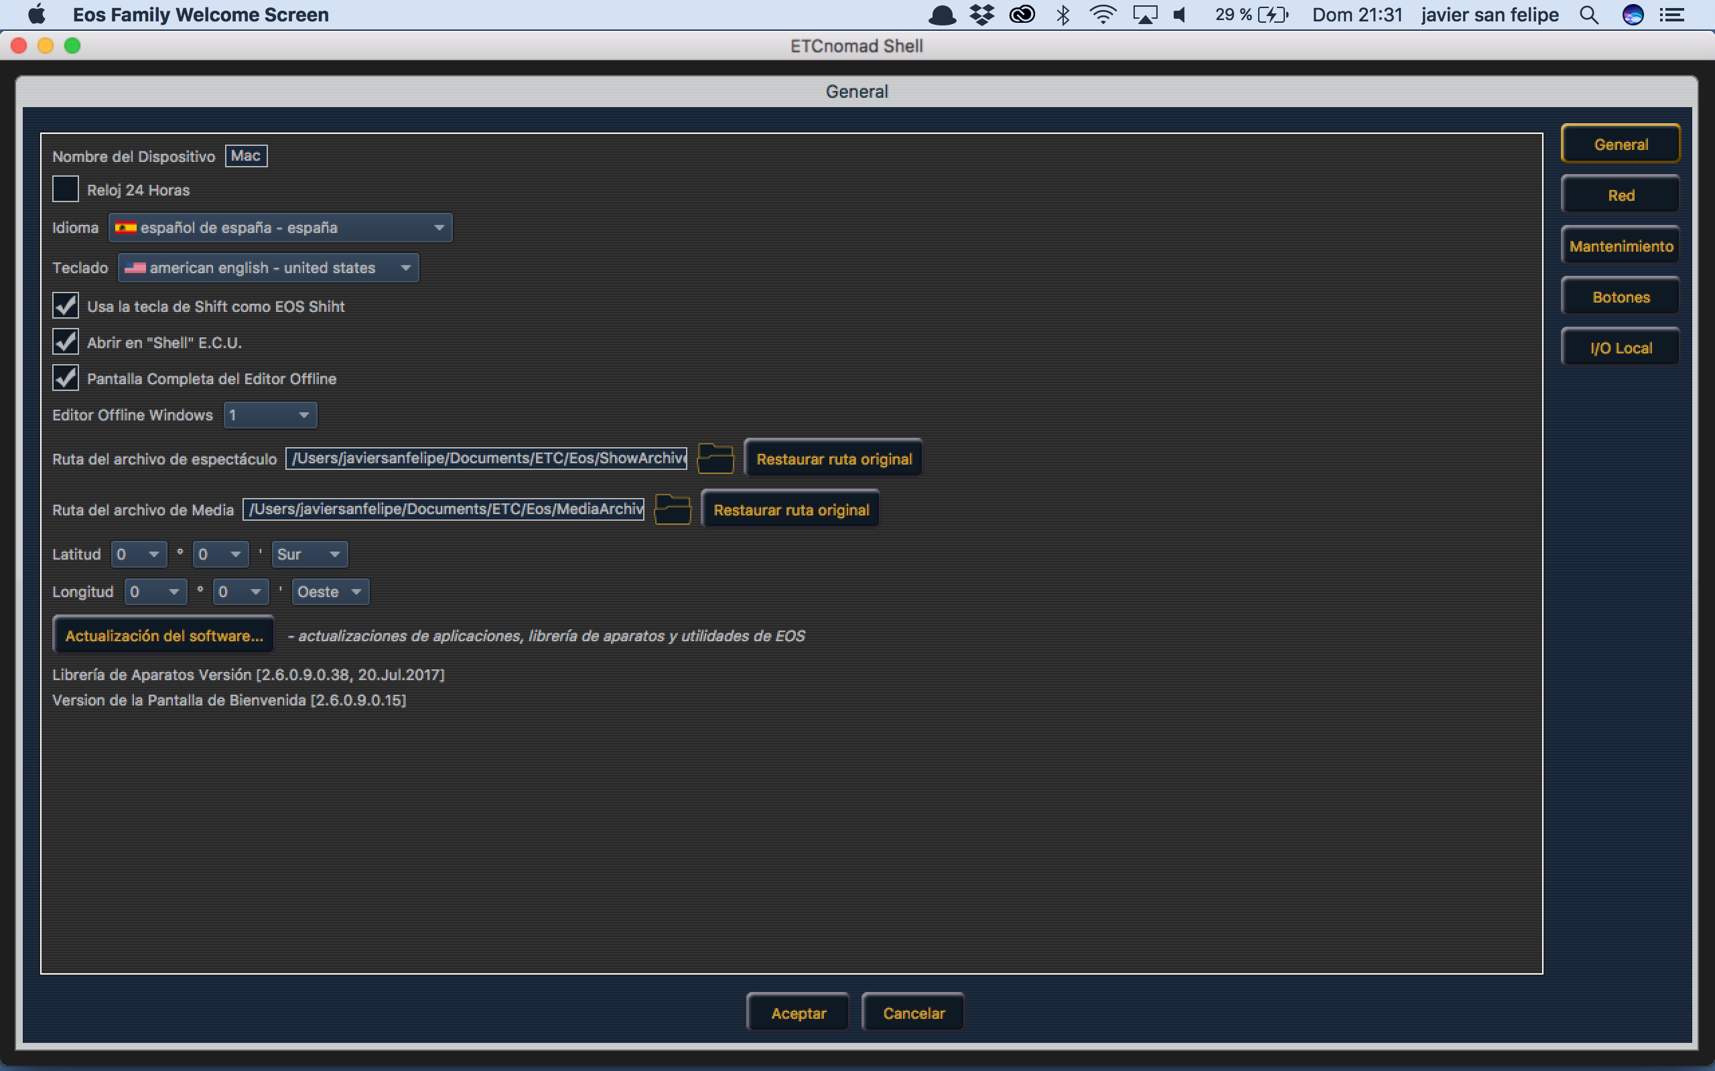Open the Teclado keyboard layout dropdown

tap(269, 268)
